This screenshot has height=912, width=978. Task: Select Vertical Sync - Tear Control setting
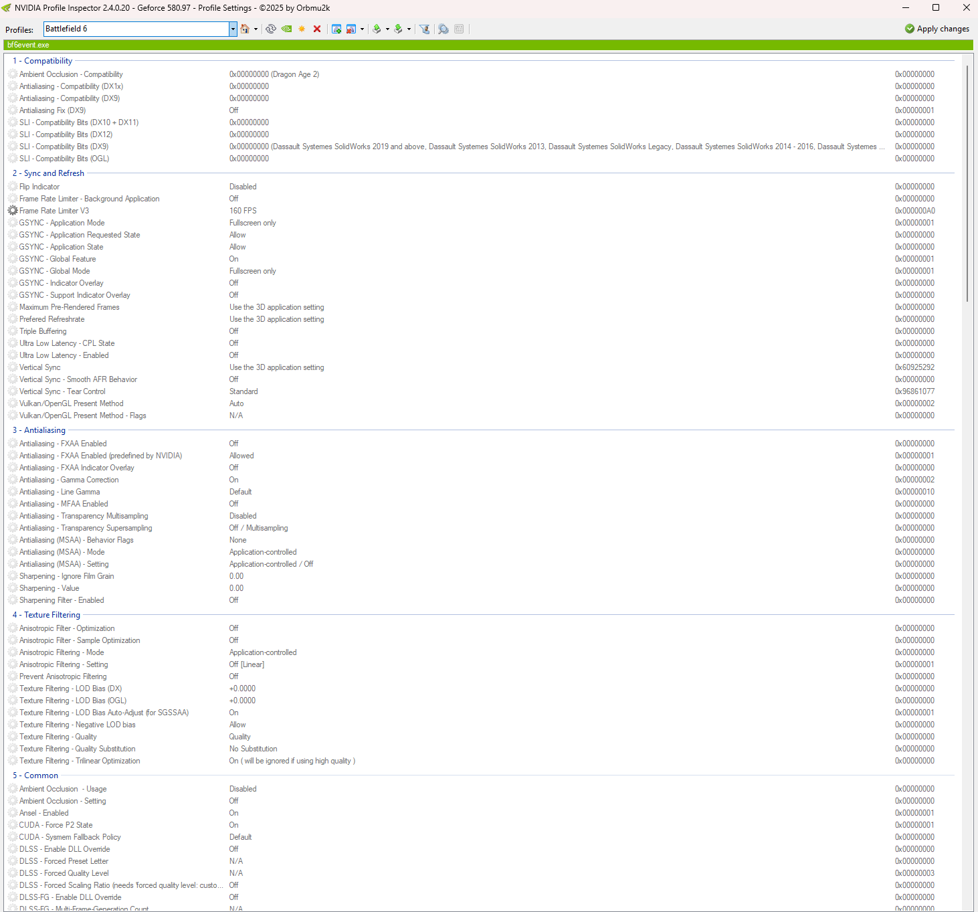pyautogui.click(x=480, y=391)
